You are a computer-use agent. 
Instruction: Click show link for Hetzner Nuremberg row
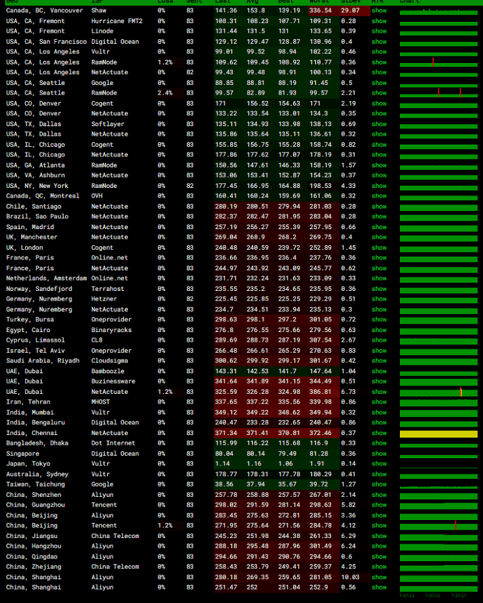pos(379,299)
